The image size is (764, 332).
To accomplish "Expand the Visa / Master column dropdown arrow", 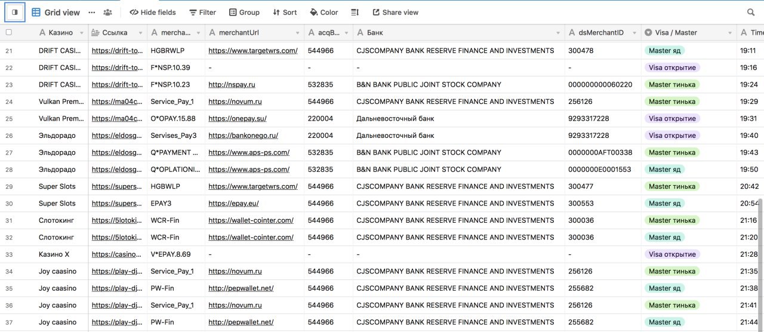I will click(729, 33).
